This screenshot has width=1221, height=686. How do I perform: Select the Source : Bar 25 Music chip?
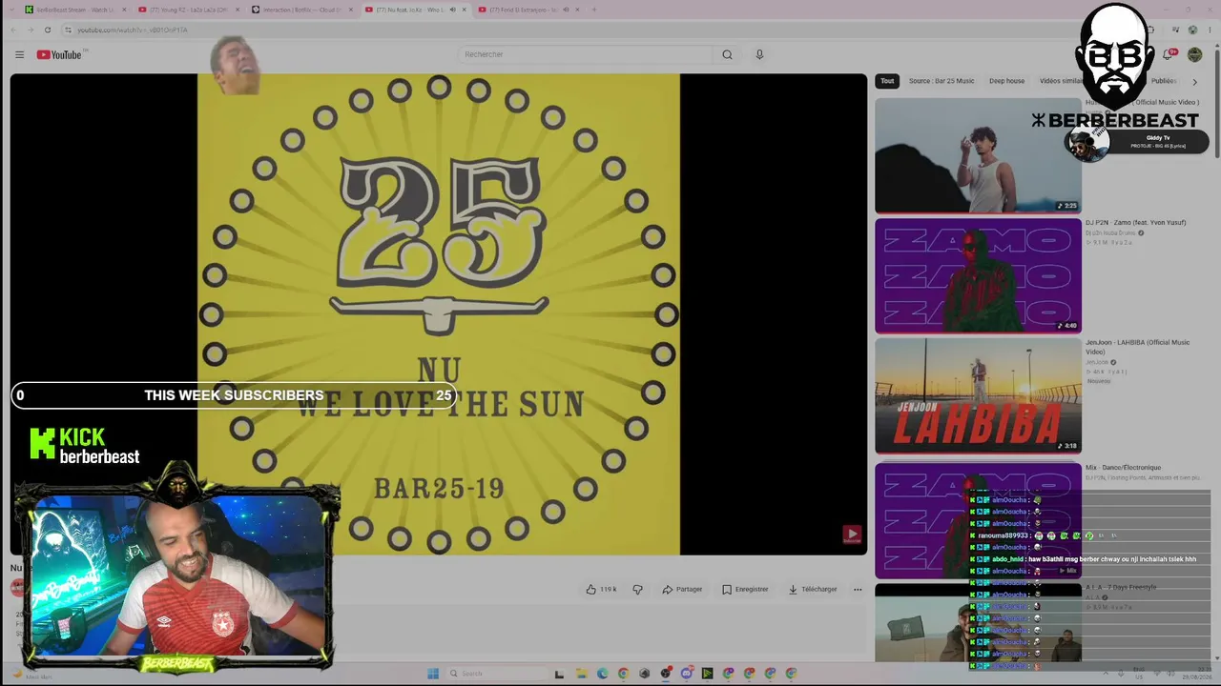(942, 81)
